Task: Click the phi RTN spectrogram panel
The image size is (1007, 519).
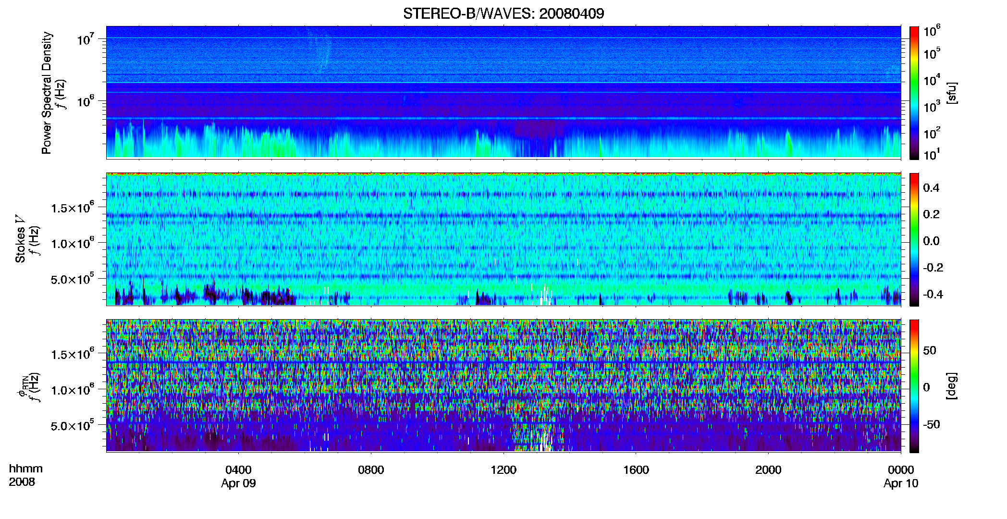Action: pyautogui.click(x=503, y=386)
